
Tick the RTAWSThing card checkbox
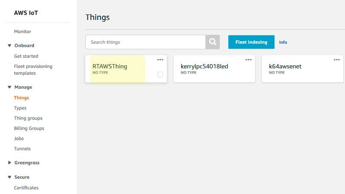point(160,74)
